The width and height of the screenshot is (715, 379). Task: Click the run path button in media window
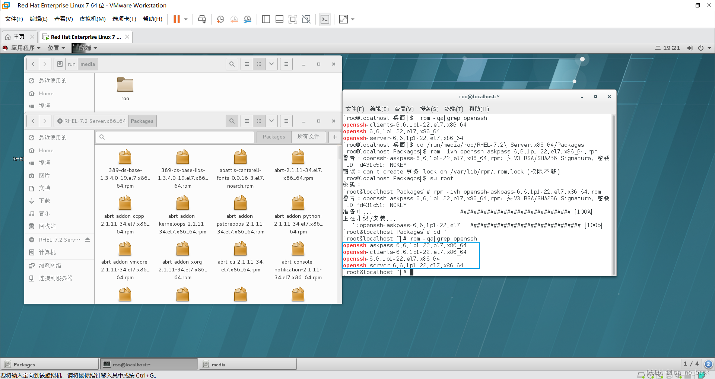coord(71,64)
